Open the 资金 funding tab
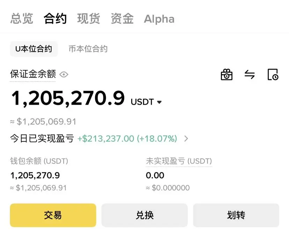The image size is (289, 233). [x=122, y=18]
